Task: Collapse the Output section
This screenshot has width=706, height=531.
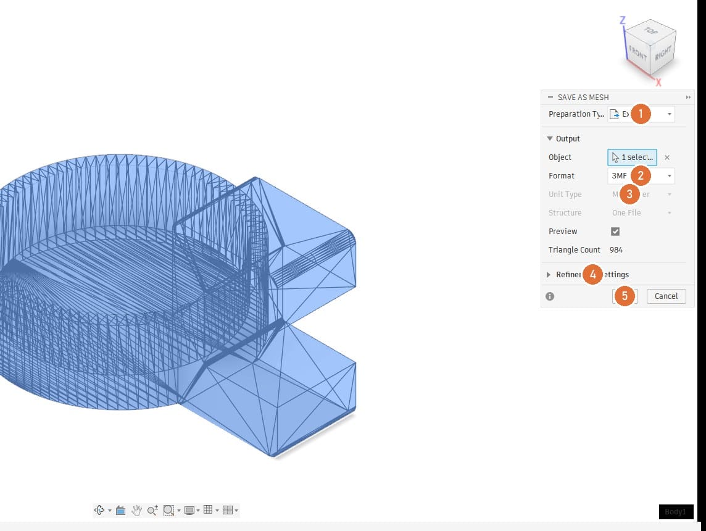Action: pyautogui.click(x=550, y=139)
